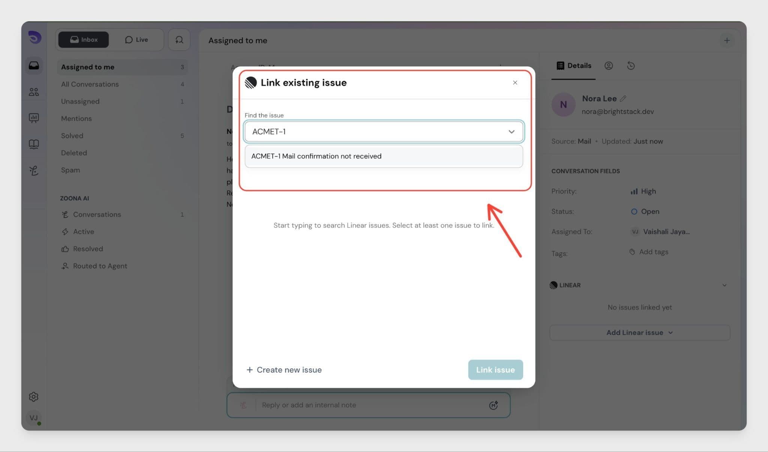Open the All Conversations folder

90,84
